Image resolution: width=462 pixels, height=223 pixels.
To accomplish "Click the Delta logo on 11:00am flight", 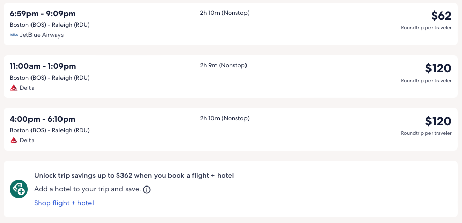I will point(14,88).
